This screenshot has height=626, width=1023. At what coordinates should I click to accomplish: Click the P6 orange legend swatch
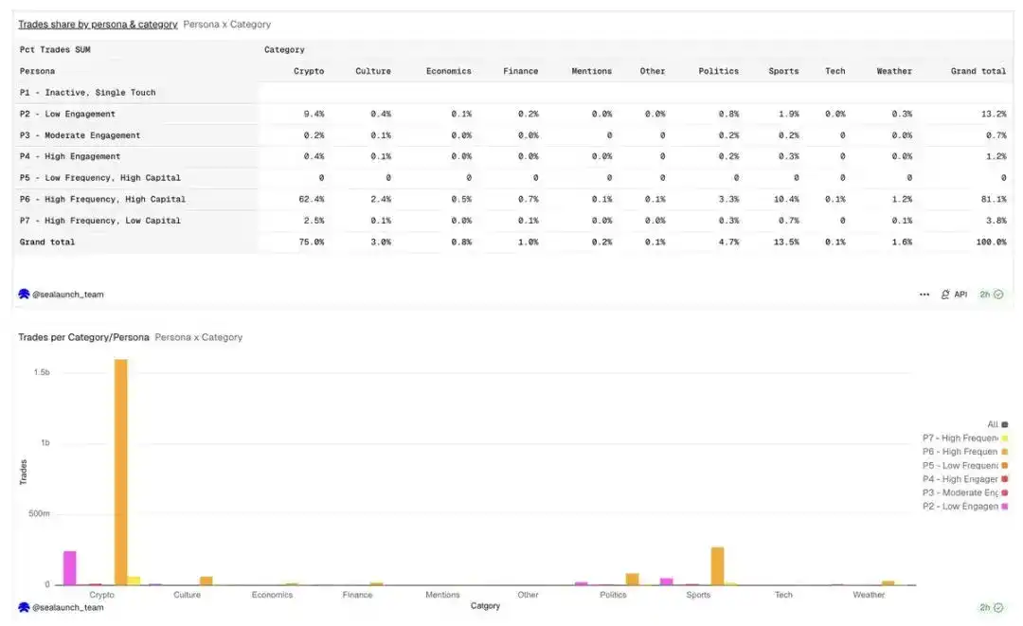(1004, 452)
